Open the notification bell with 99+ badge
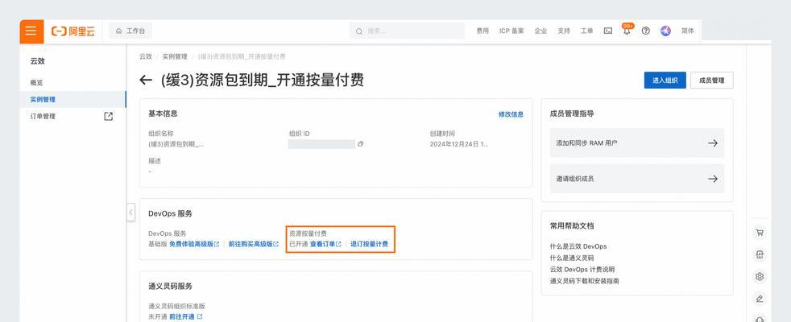This screenshot has width=791, height=322. click(627, 31)
